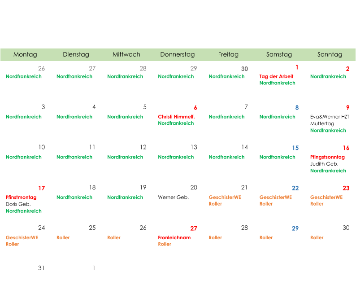Image resolution: width=356 pixels, height=303 pixels.
Task: Select the Doris Geb. birthday entry
Action: [x=18, y=204]
